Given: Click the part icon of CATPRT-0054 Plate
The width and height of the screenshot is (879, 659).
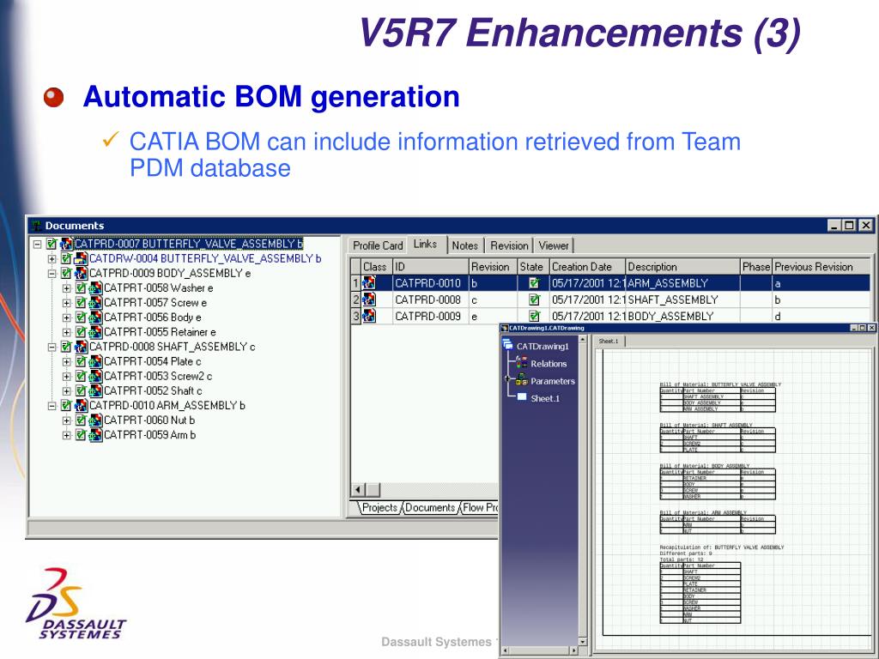Looking at the screenshot, I should [x=96, y=361].
